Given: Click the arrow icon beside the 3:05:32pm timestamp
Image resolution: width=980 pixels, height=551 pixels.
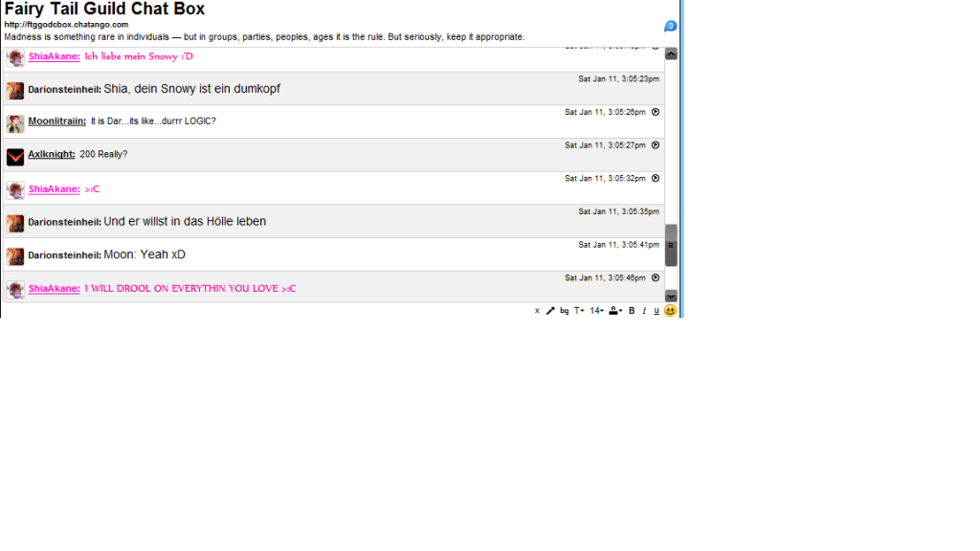Looking at the screenshot, I should [x=656, y=178].
